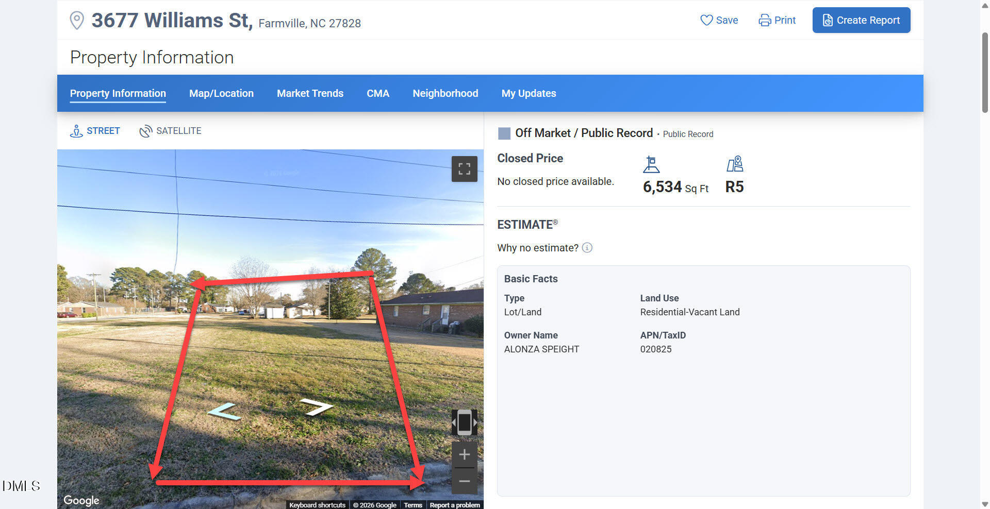Click the location pin icon beside address
The height and width of the screenshot is (509, 990).
pos(77,21)
